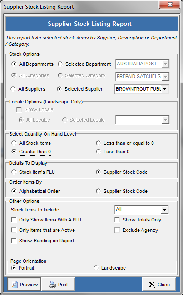Image resolution: width=183 pixels, height=295 pixels.
Task: Select All Suppliers radio button
Action: click(13, 89)
